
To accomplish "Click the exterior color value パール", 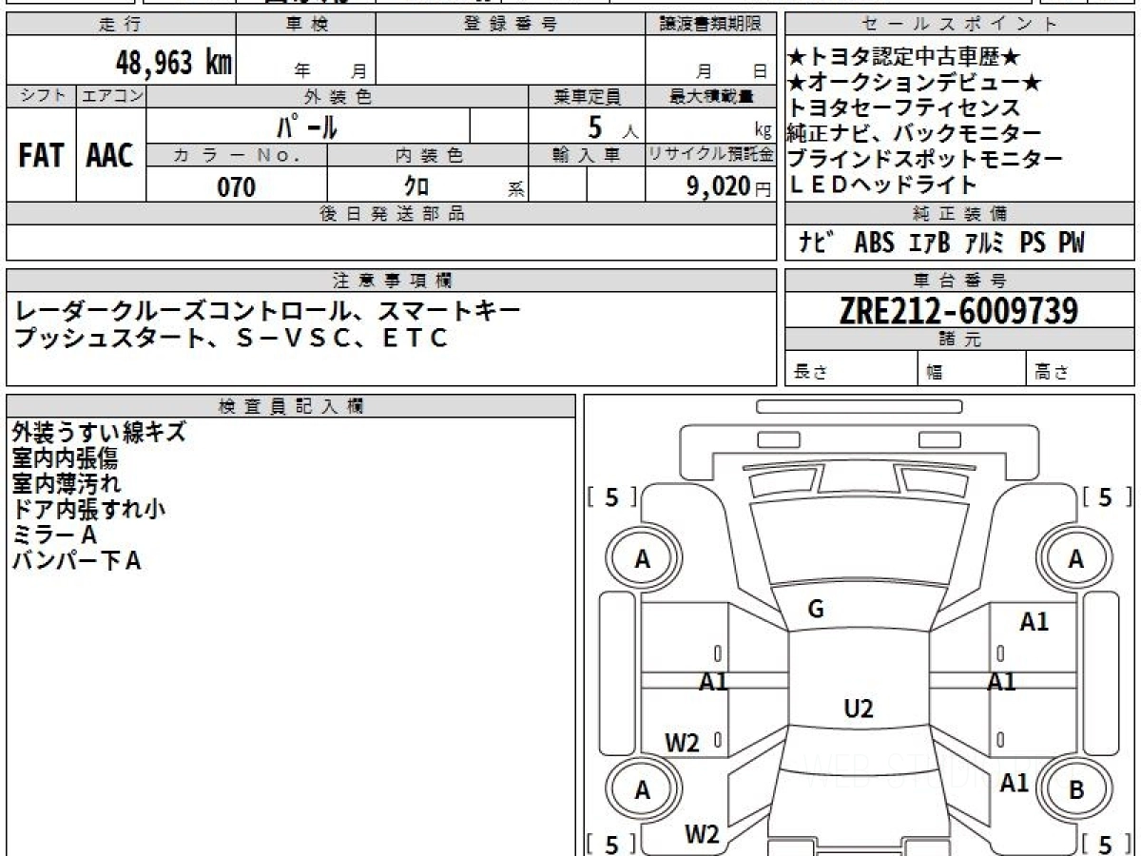I will [x=308, y=126].
